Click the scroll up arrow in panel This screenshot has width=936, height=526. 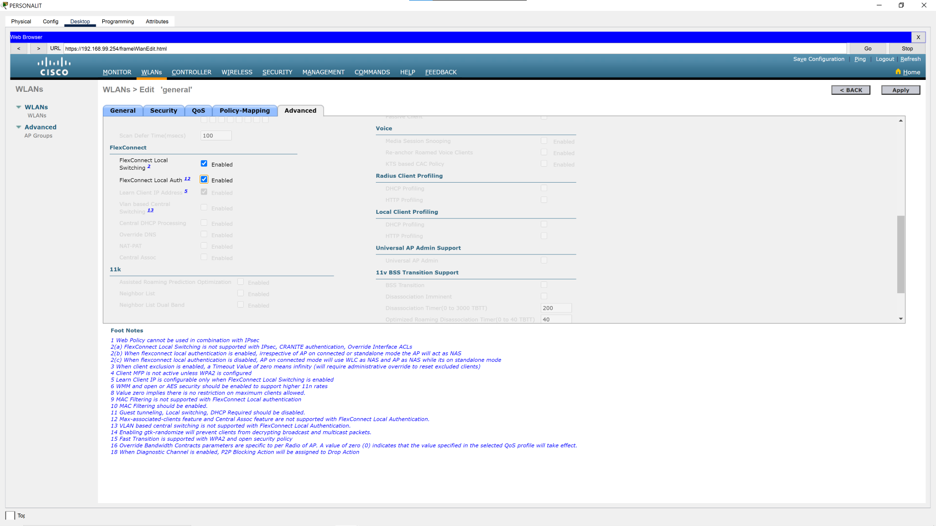click(x=901, y=121)
